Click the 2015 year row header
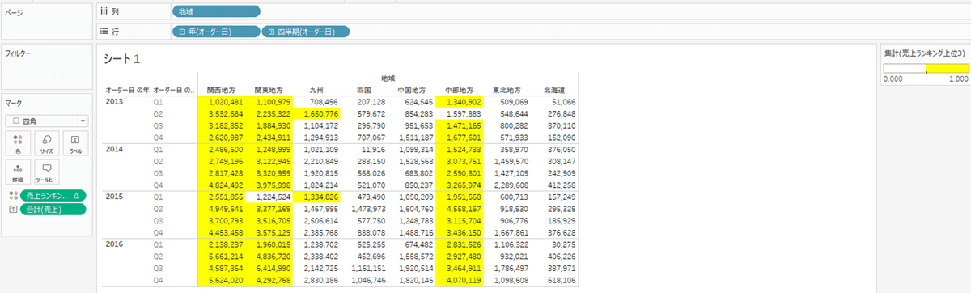Image resolution: width=971 pixels, height=293 pixels. point(114,197)
